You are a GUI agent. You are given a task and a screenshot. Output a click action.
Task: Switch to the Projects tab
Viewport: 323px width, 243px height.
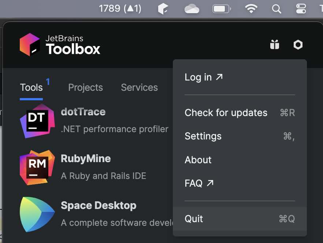pos(85,87)
